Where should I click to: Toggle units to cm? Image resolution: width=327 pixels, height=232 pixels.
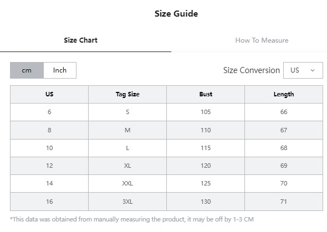pos(27,70)
